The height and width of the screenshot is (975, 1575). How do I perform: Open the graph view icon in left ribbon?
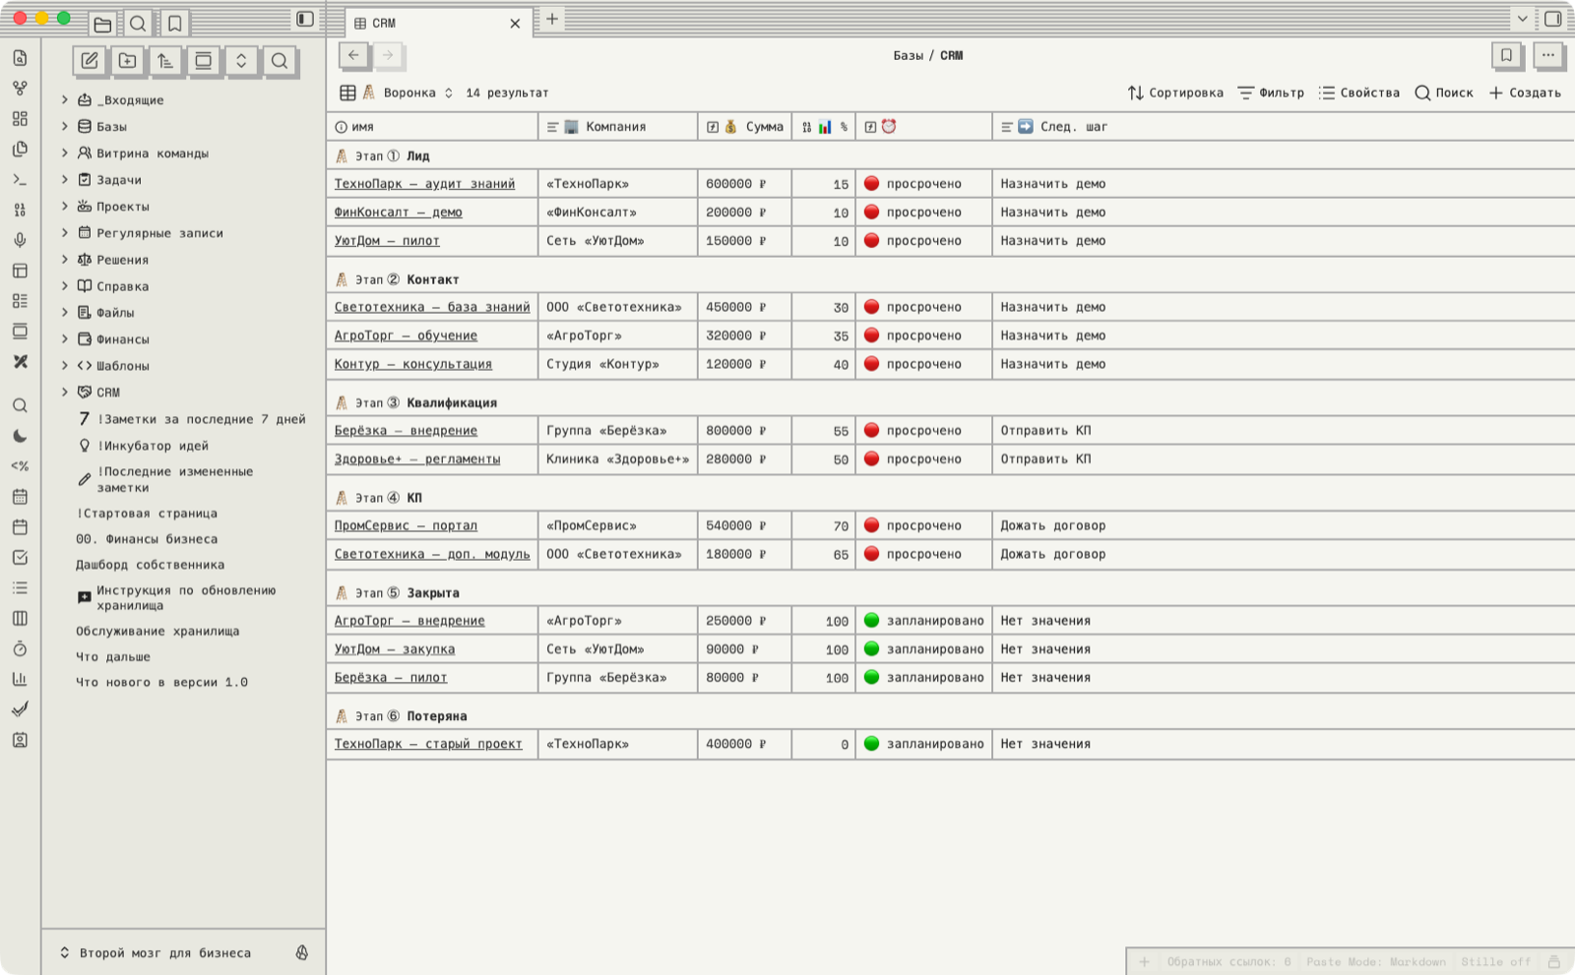(x=20, y=89)
